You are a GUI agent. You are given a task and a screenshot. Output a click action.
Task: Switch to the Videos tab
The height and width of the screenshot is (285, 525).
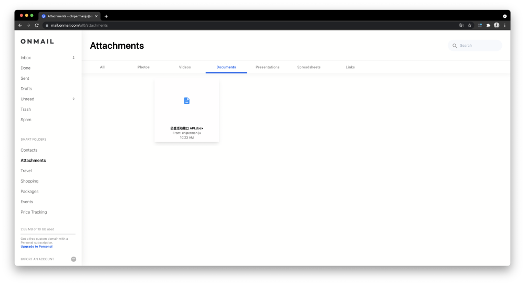[x=185, y=67]
